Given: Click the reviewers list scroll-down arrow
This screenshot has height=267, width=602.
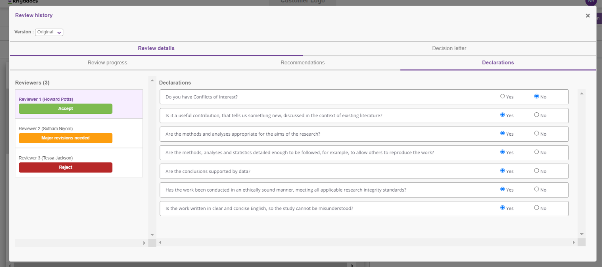Looking at the screenshot, I should 152,234.
